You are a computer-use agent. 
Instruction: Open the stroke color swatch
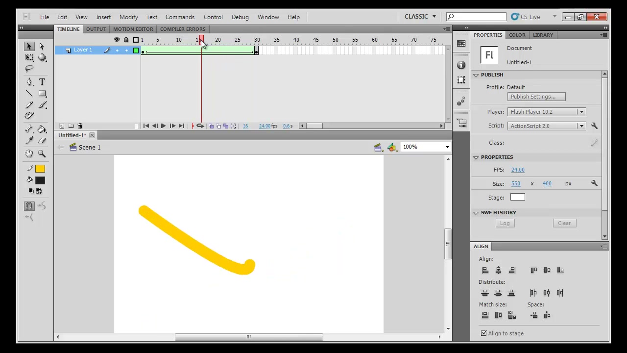[x=40, y=169]
